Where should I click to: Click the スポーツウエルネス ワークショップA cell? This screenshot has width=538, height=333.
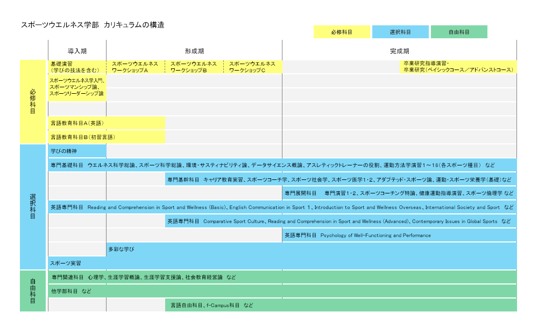tap(136, 67)
